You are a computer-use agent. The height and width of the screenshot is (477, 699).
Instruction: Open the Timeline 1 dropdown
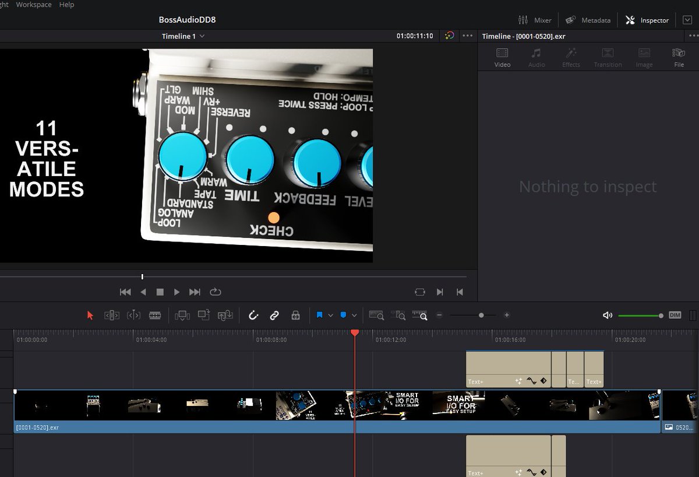tap(183, 36)
